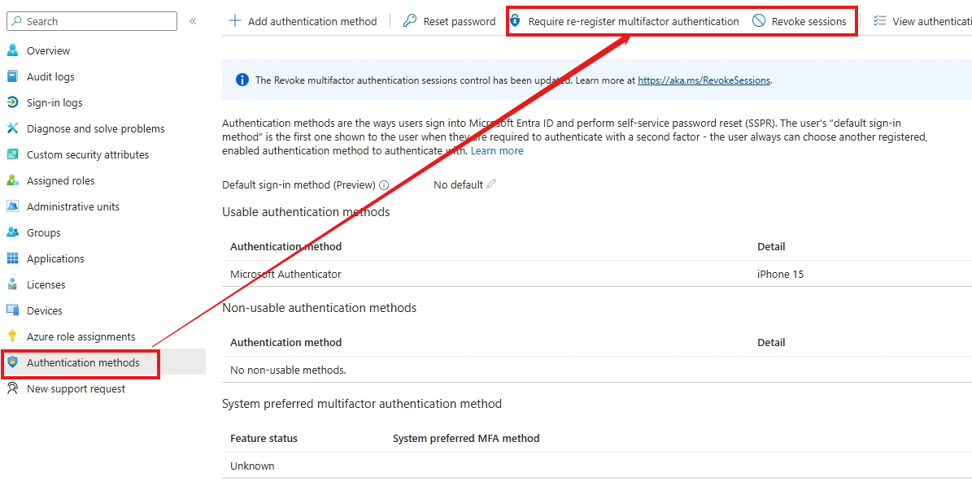The image size is (972, 481).
Task: Click the checklist icon for View authentication
Action: 879,21
